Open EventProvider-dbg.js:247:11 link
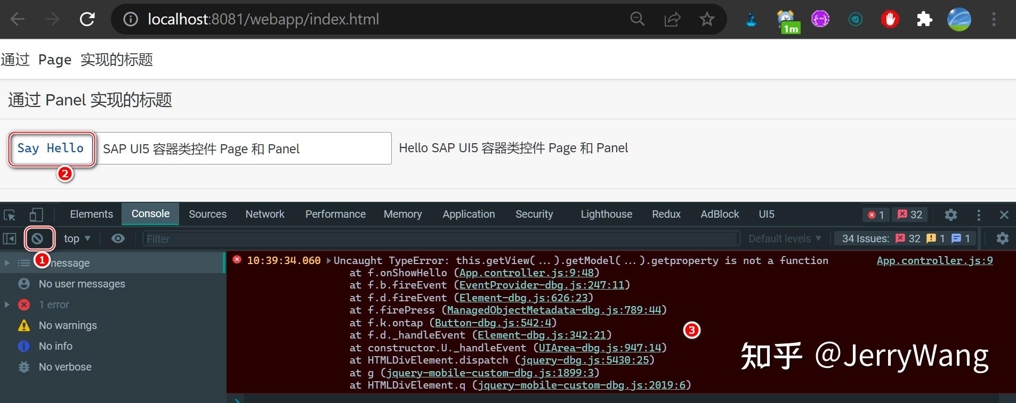The width and height of the screenshot is (1016, 403). pyautogui.click(x=542, y=285)
